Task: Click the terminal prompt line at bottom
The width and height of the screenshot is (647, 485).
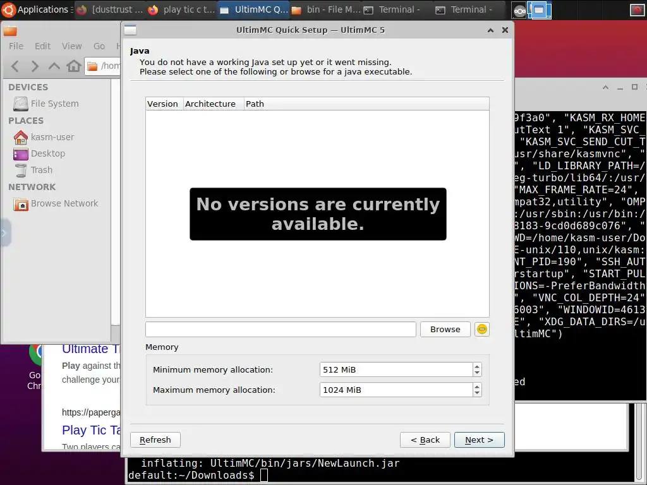Action: coord(198,475)
